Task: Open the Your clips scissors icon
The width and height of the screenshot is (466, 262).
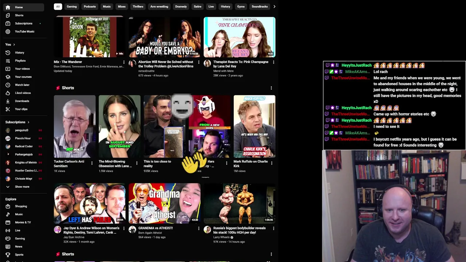Action: pos(8,109)
